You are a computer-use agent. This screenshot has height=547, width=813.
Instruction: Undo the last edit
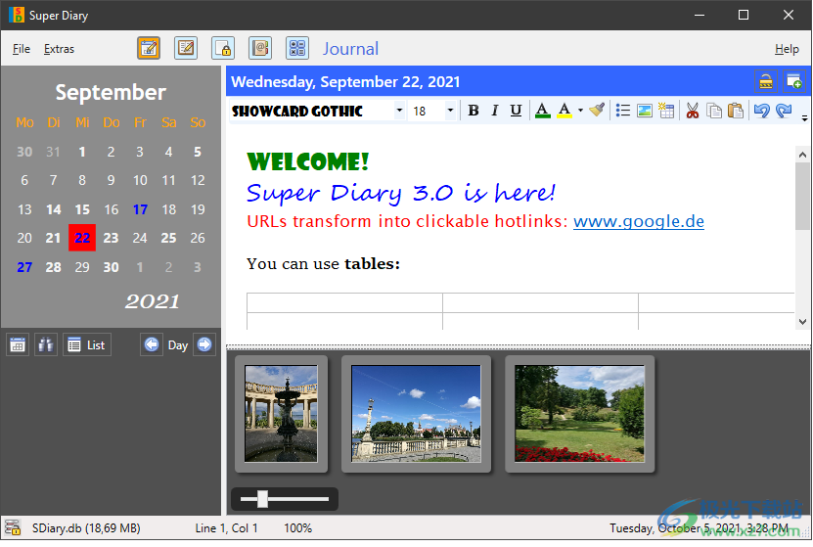tap(762, 111)
